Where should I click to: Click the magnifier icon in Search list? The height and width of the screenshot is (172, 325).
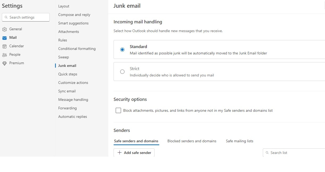coord(267,153)
